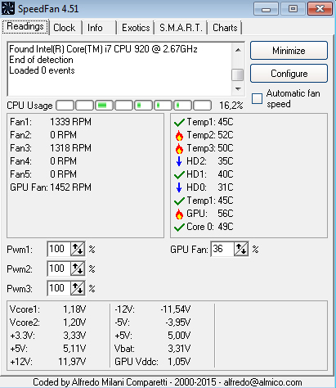Click the green checkmark next to HD1

pos(179,174)
